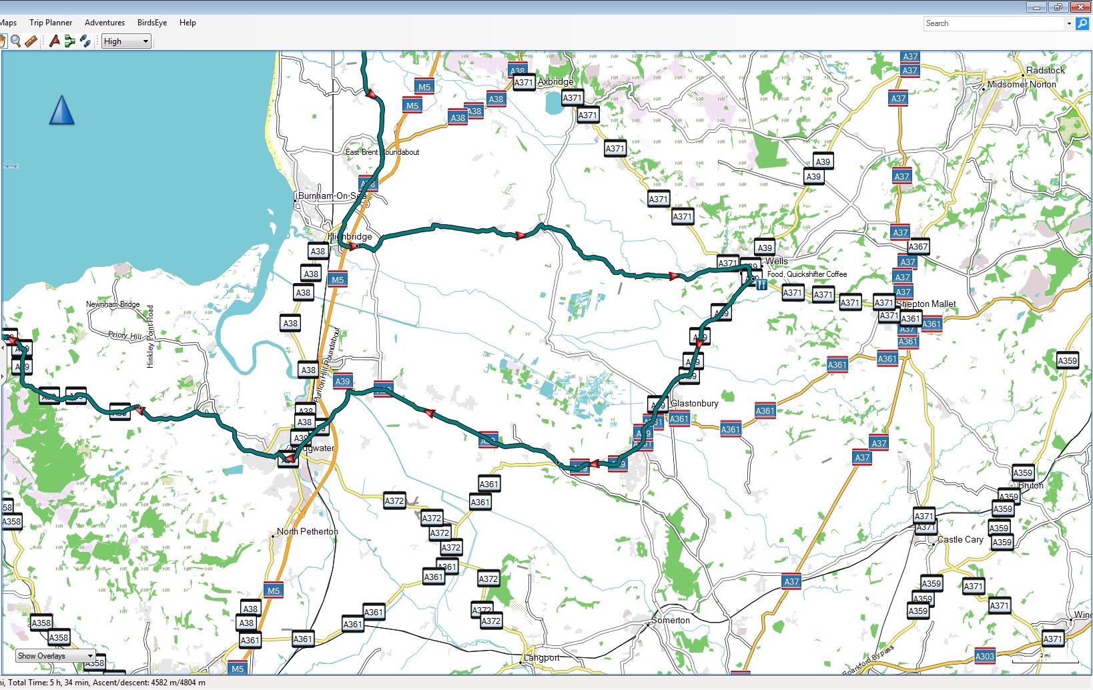The height and width of the screenshot is (690, 1093).
Task: Click the blue search magnifier button
Action: coord(1082,23)
